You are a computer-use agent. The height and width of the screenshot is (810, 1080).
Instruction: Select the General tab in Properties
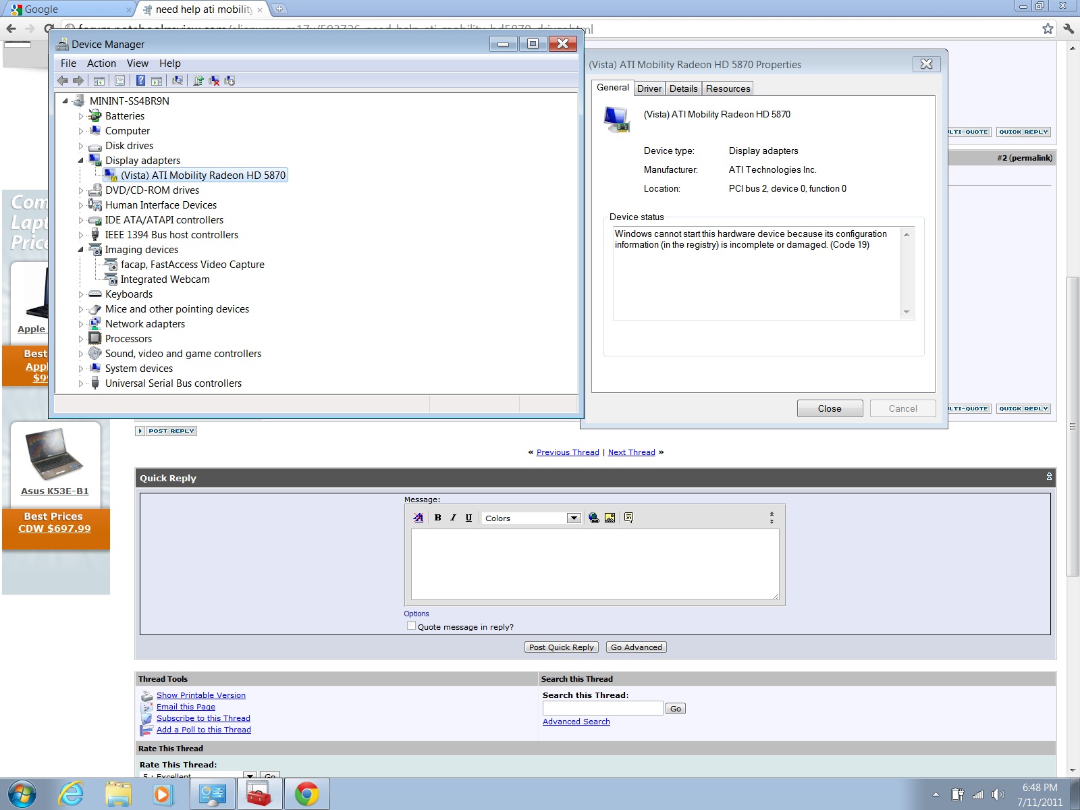(x=613, y=88)
